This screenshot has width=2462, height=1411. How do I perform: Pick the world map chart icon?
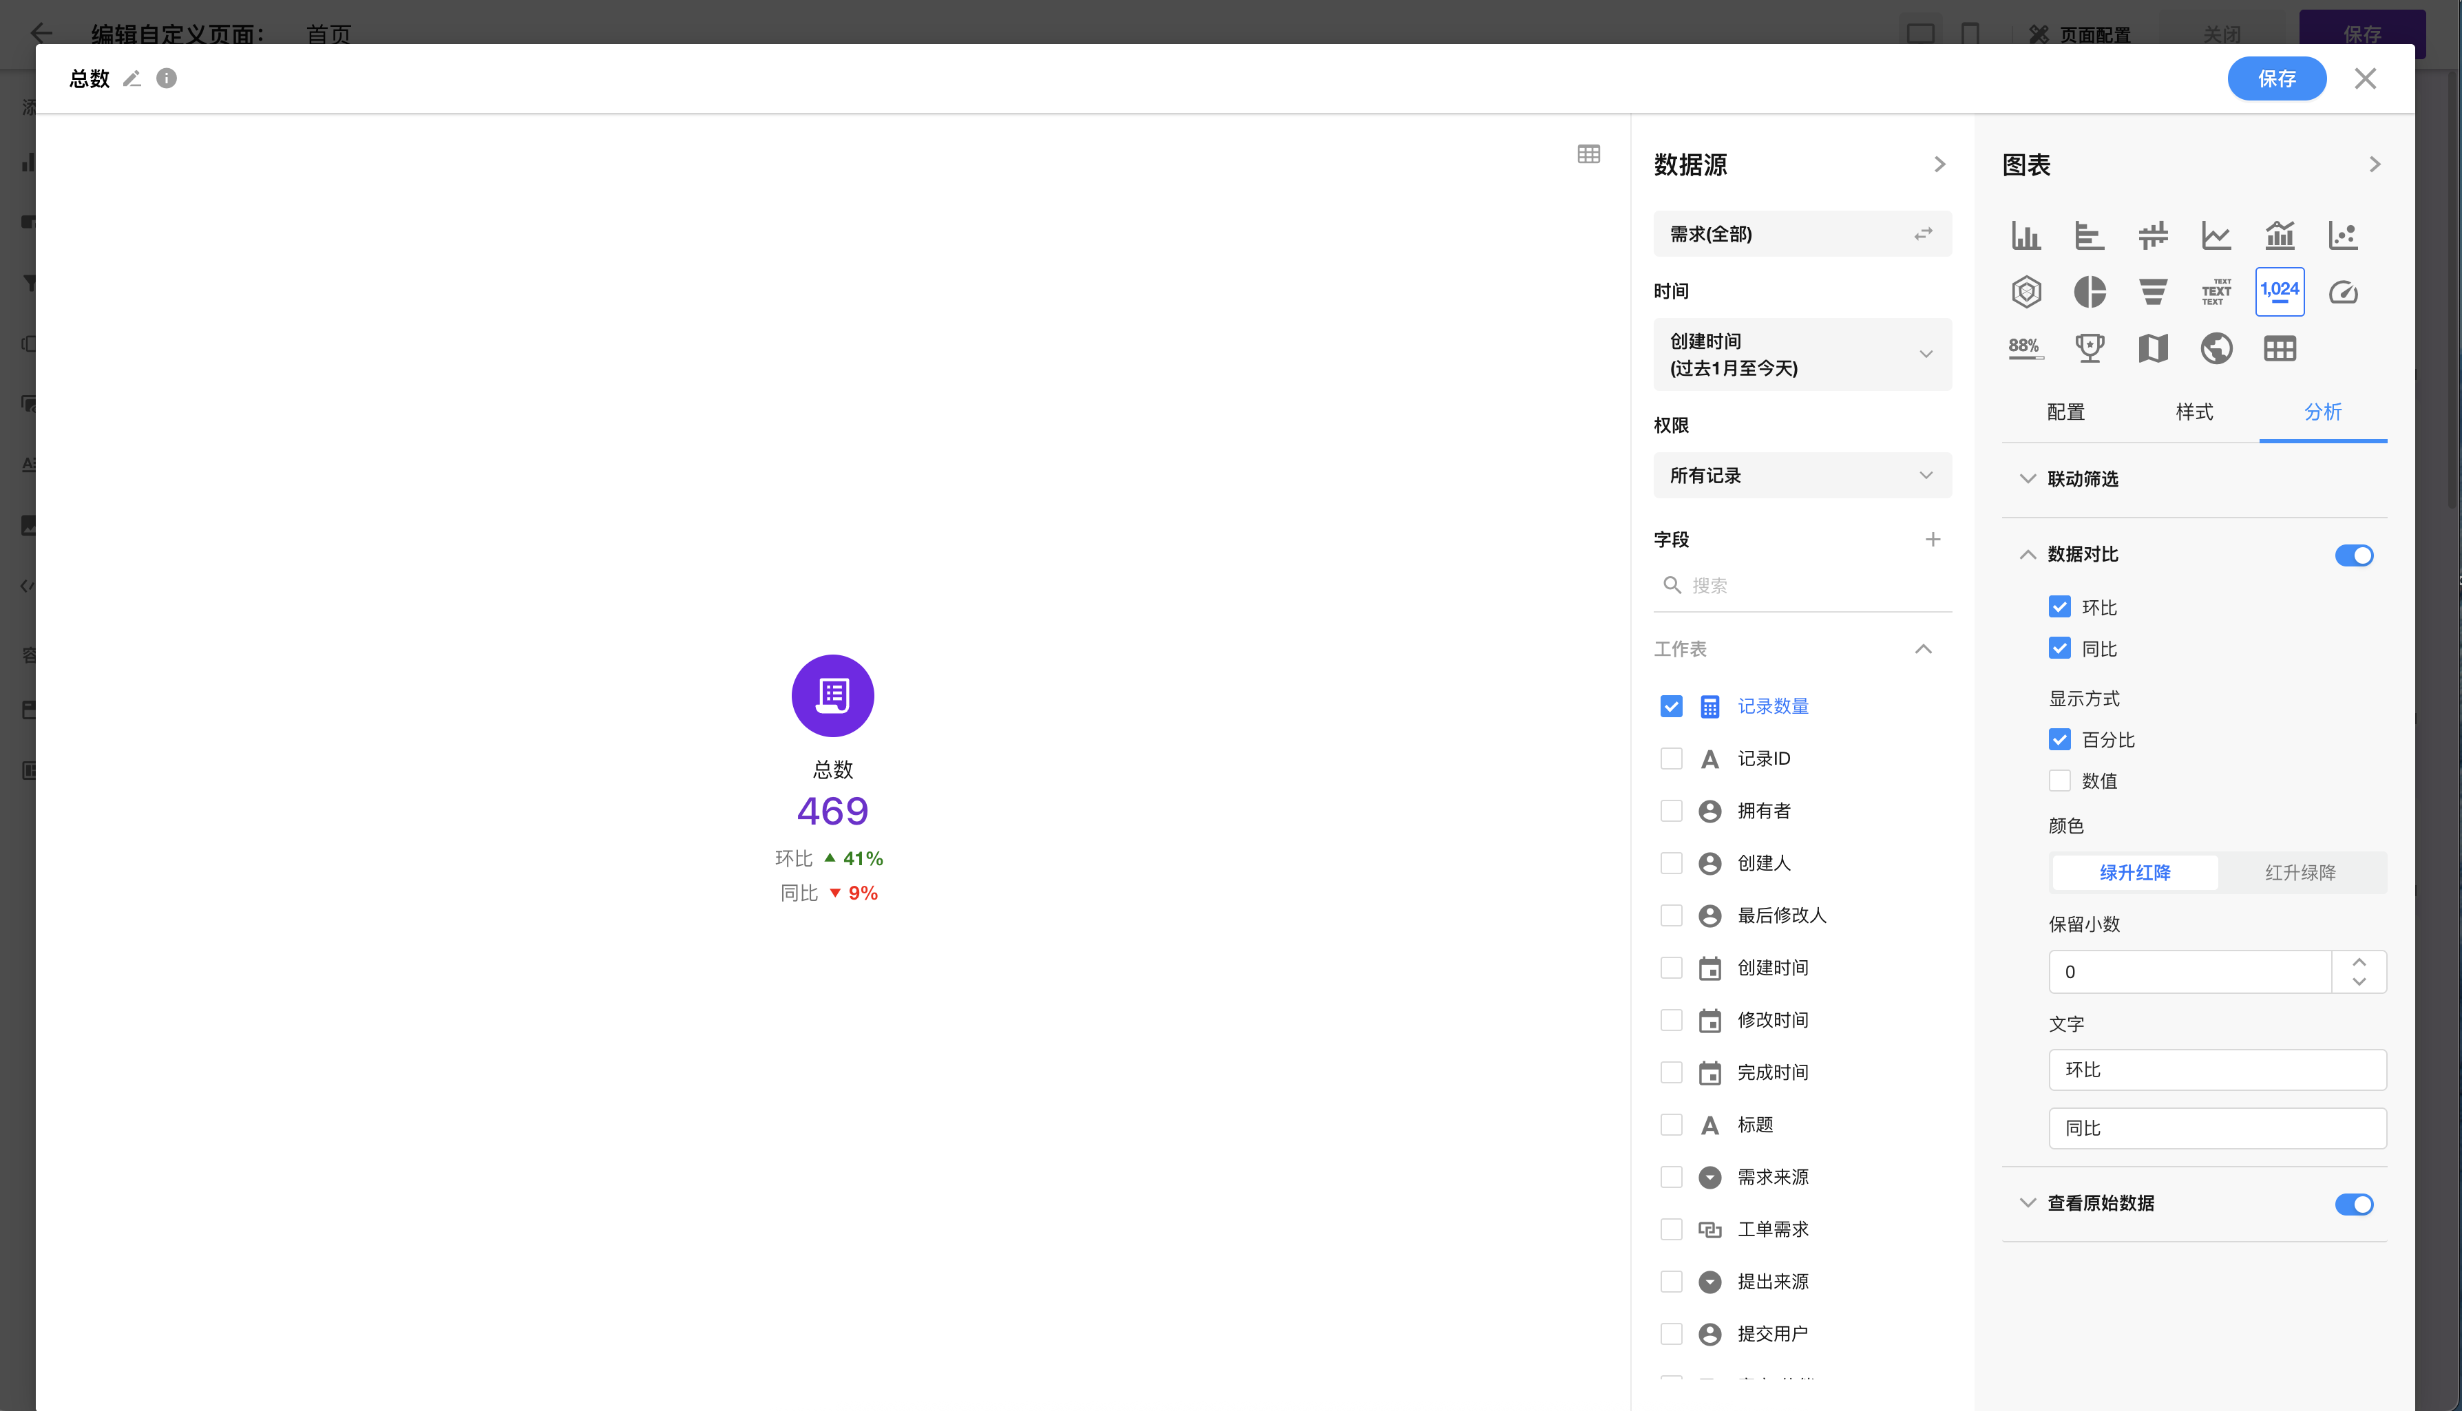pos(2216,348)
